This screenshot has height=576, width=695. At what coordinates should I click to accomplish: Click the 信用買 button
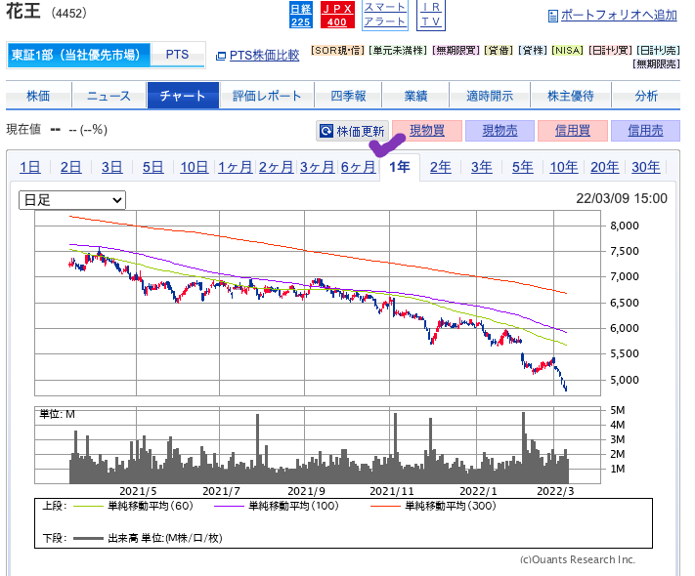(573, 131)
